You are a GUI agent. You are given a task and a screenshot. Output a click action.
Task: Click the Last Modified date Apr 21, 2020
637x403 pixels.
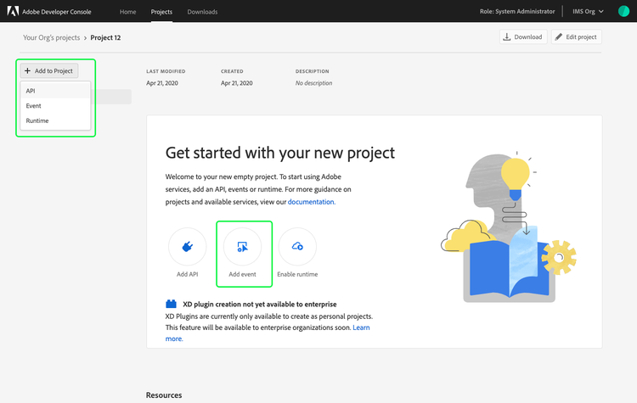(x=162, y=83)
